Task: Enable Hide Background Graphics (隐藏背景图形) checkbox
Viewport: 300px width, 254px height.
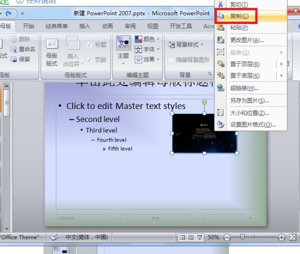Action: 171,60
